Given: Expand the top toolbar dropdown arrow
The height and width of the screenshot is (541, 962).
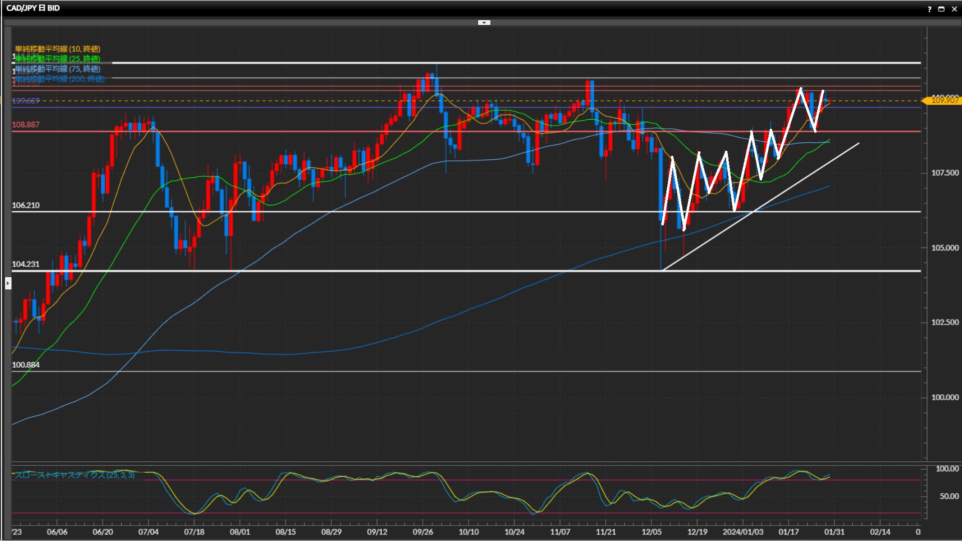Looking at the screenshot, I should [484, 23].
